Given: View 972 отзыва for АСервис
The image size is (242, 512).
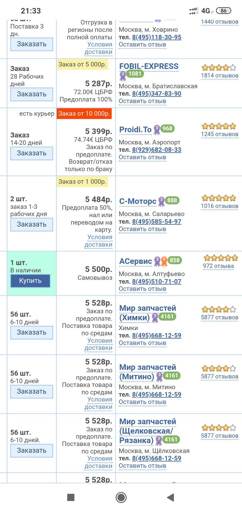Looking at the screenshot, I should tap(218, 266).
